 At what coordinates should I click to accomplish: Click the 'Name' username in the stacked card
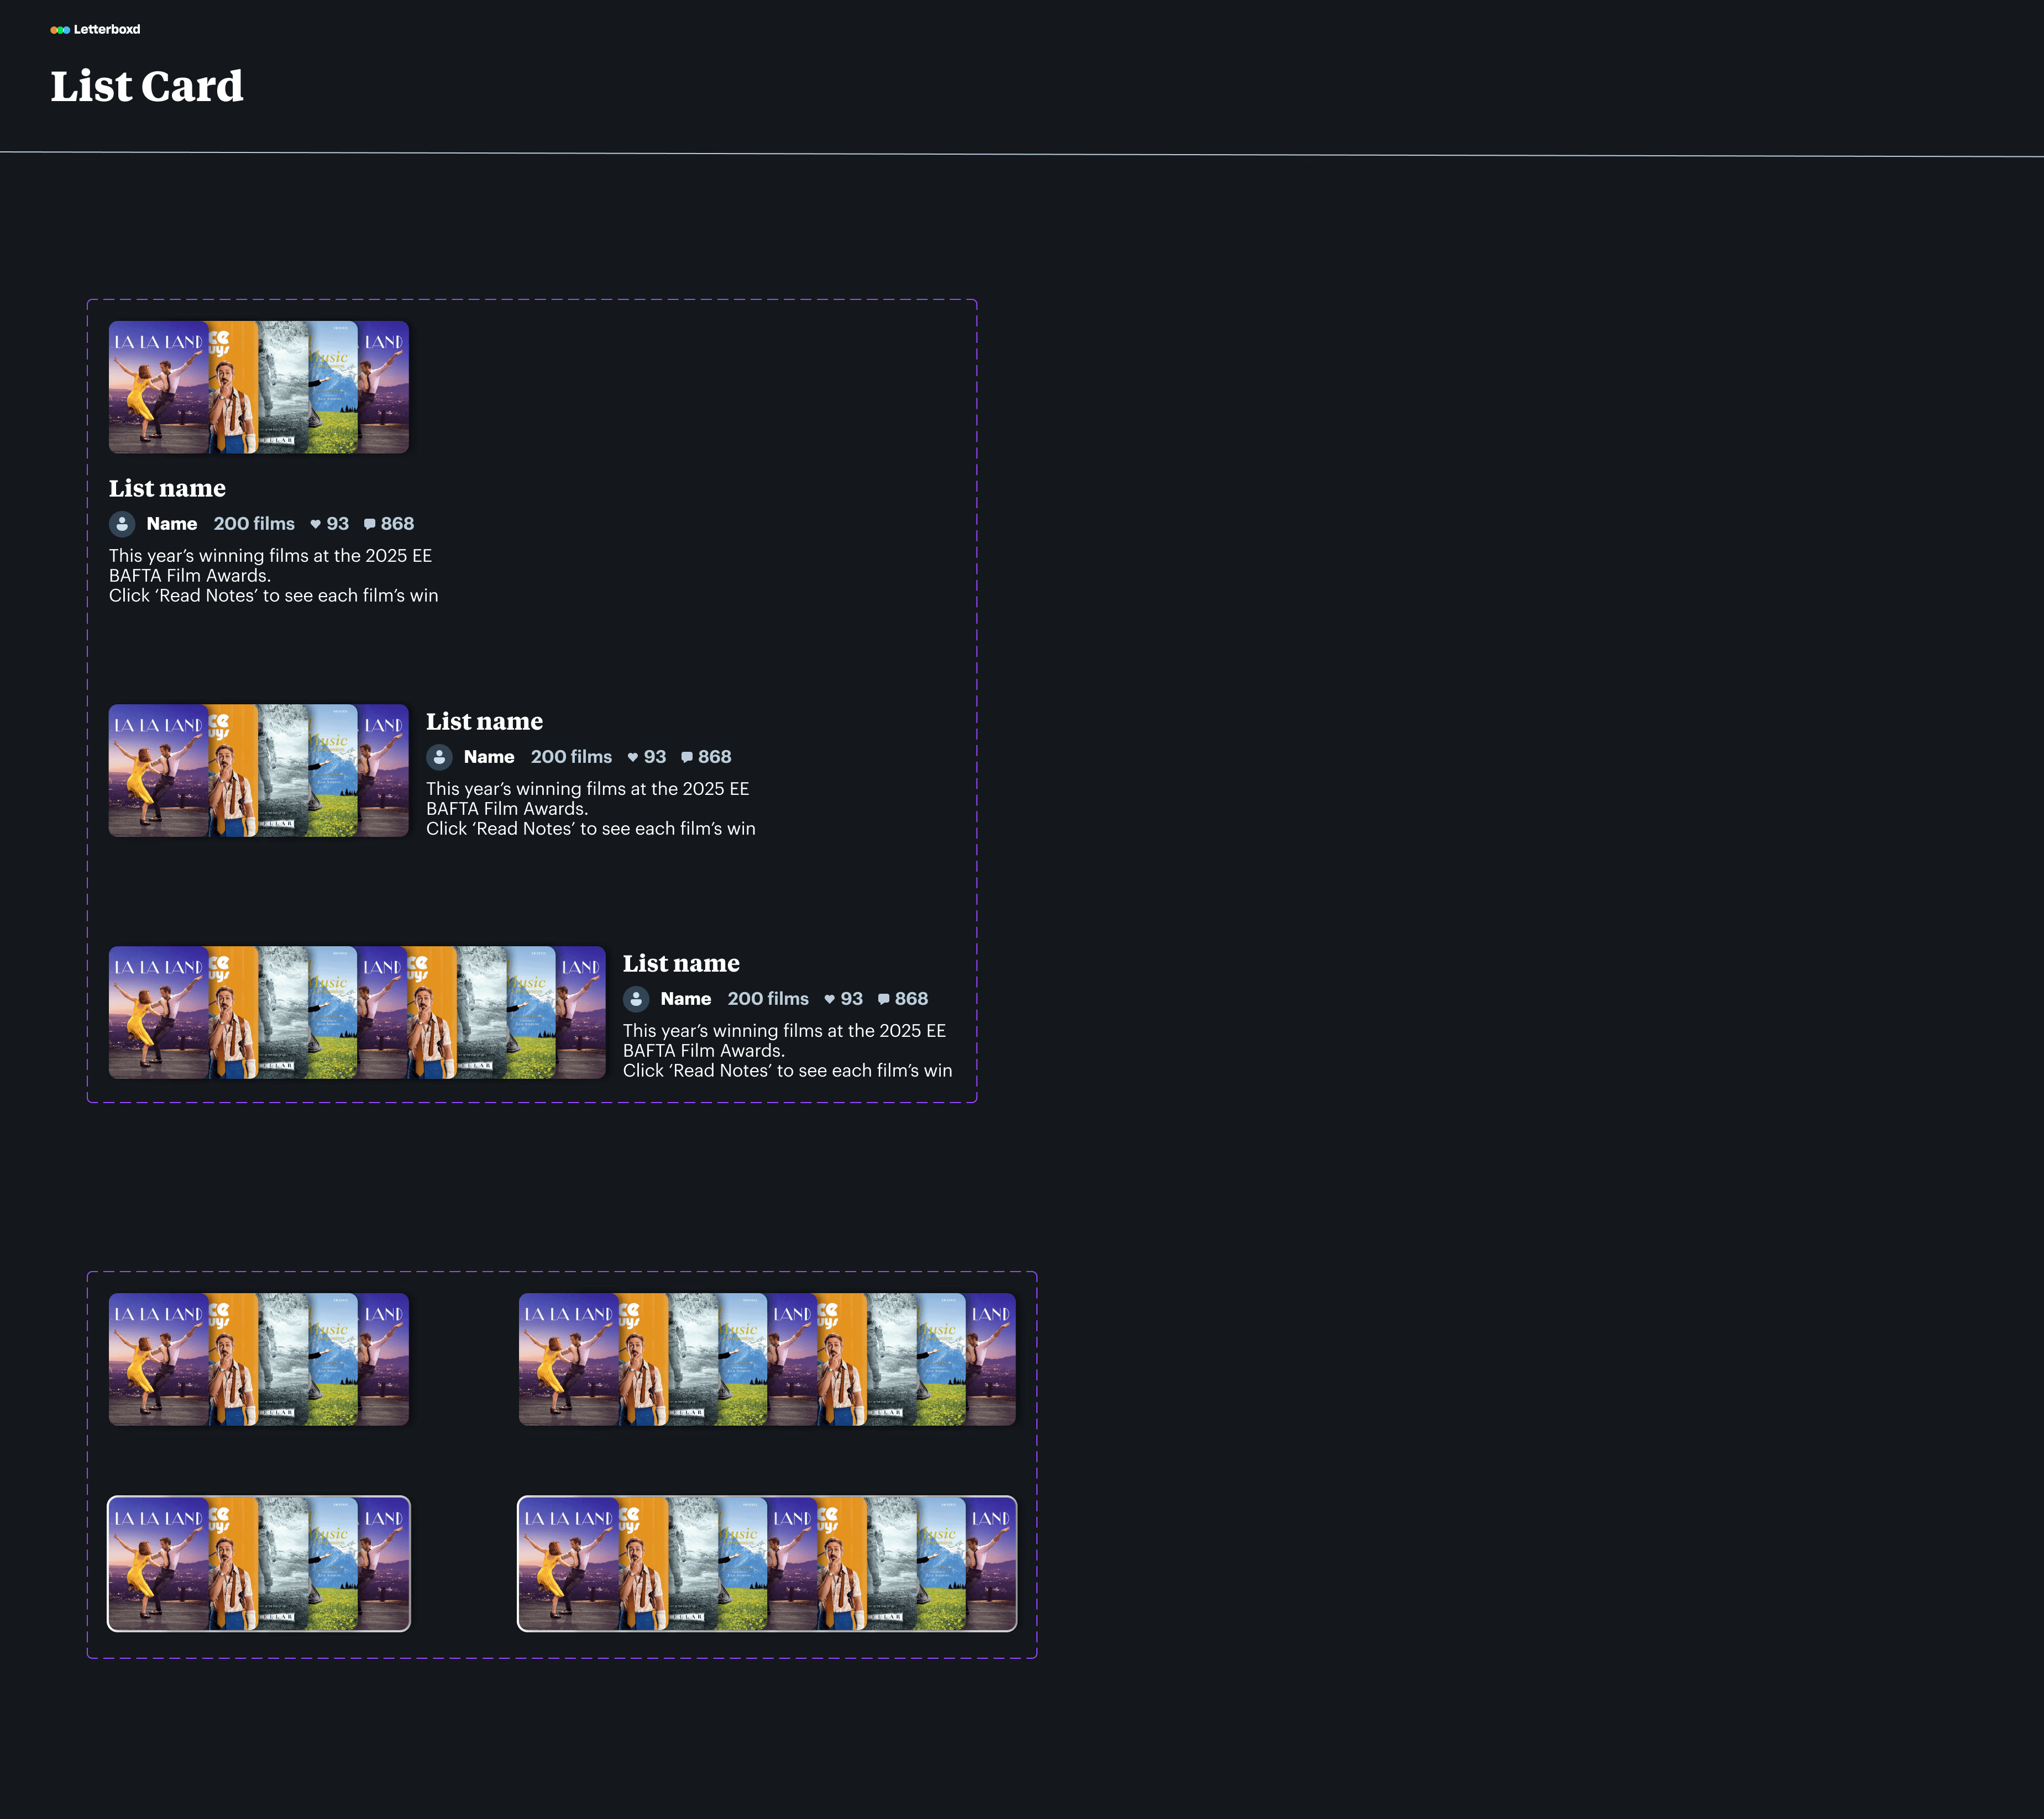(x=171, y=524)
